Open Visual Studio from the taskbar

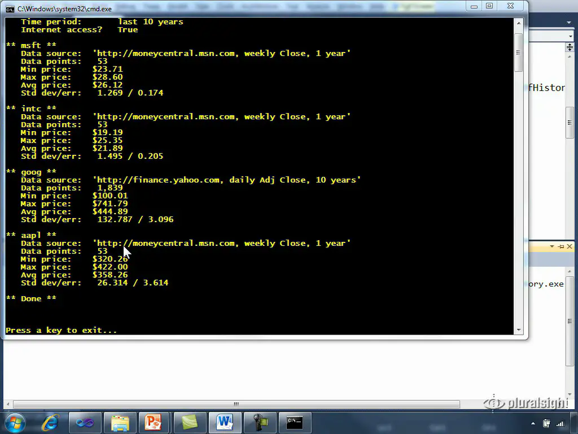[x=85, y=423]
